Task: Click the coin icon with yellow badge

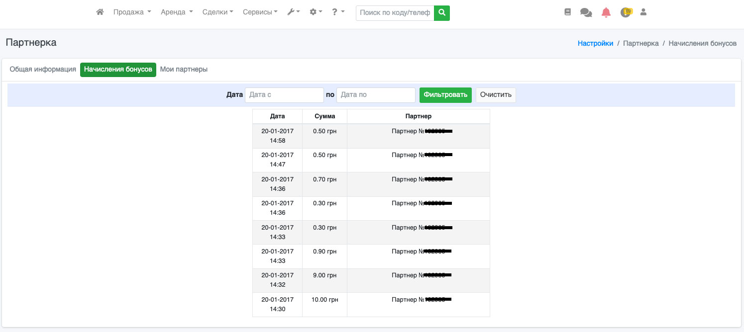Action: [x=626, y=12]
